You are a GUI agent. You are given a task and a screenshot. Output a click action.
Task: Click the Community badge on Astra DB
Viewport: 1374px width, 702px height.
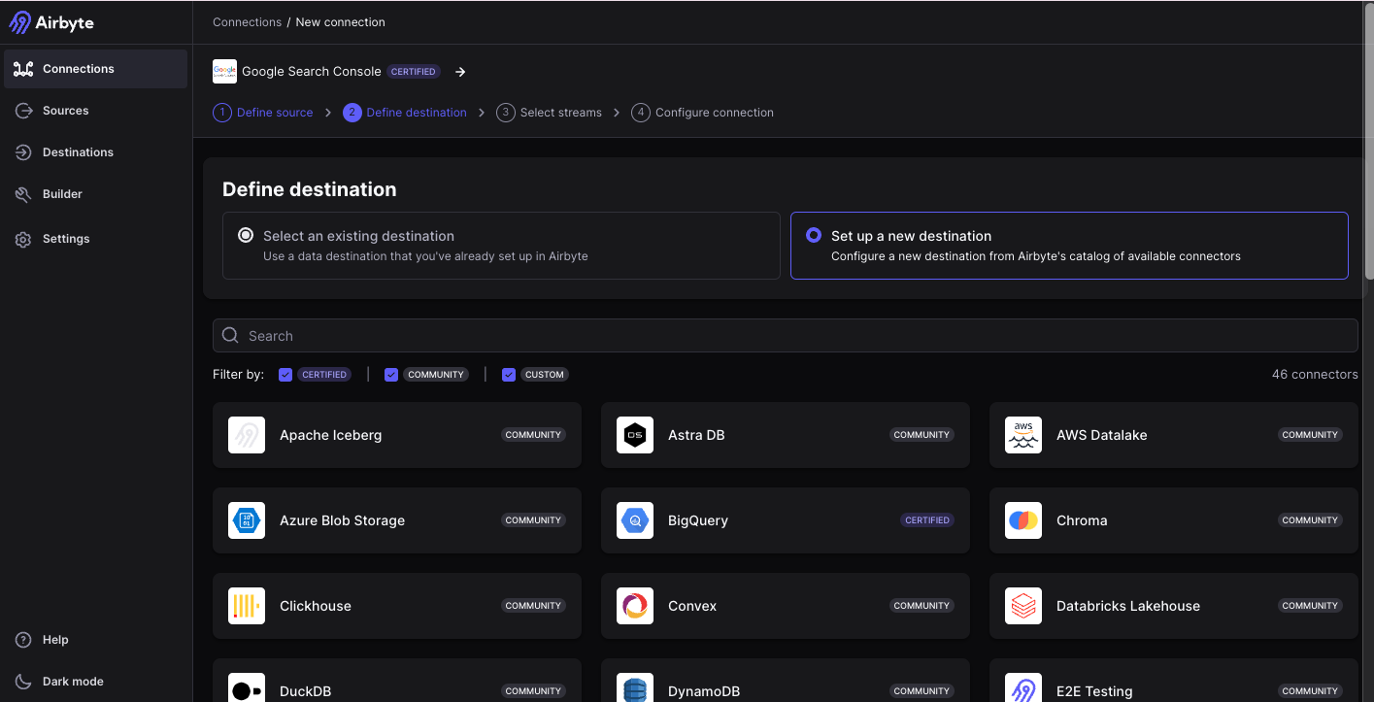coord(922,435)
